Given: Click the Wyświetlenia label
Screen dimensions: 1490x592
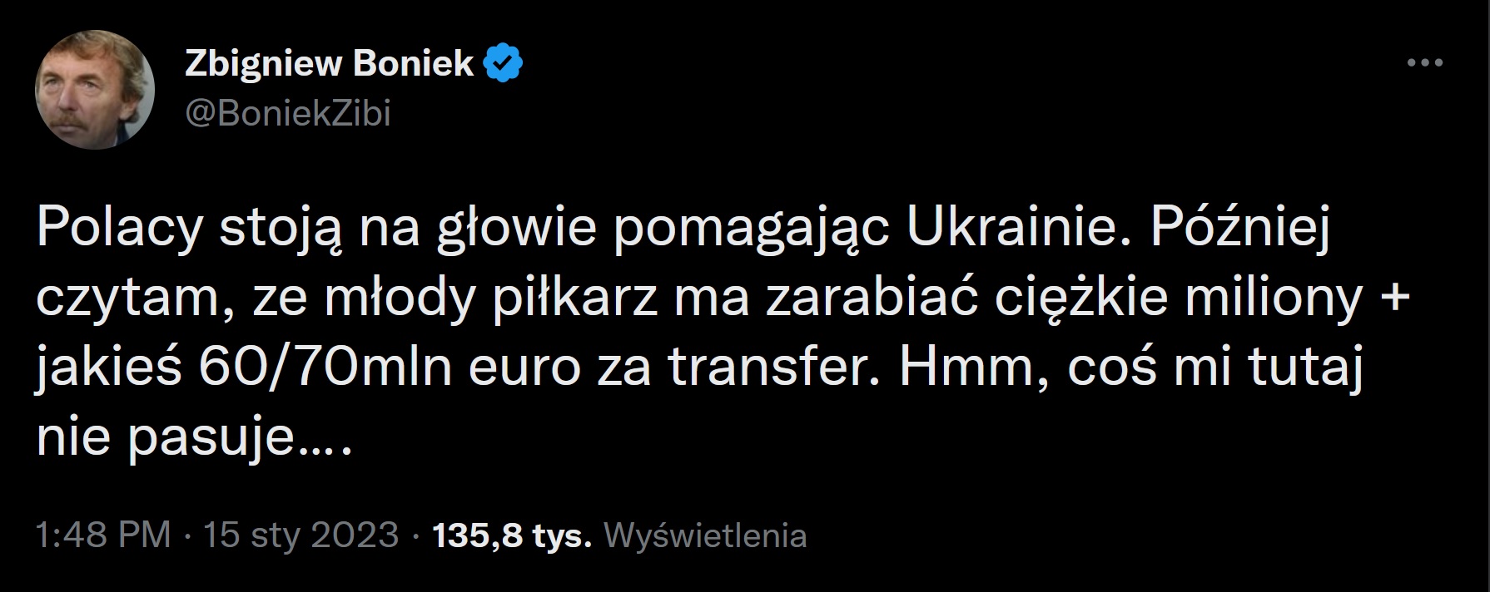Looking at the screenshot, I should point(705,535).
